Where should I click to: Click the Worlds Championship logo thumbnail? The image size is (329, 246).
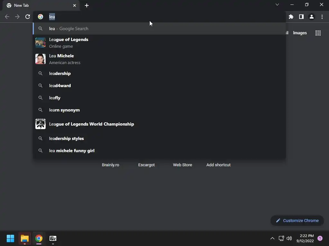point(40,124)
